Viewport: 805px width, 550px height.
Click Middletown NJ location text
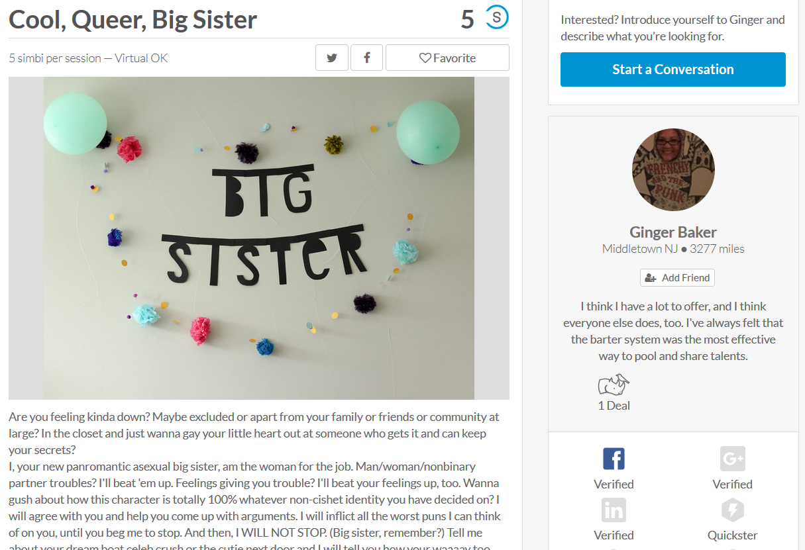tap(631, 249)
